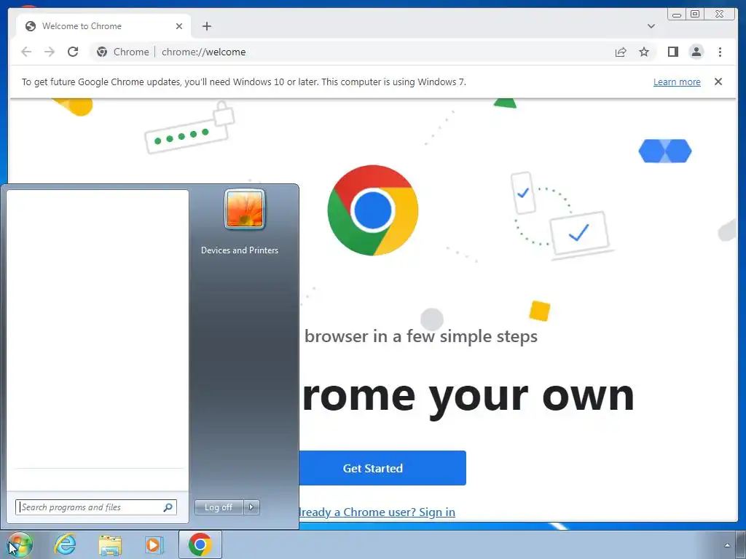Select the Welcome to Chrome tab
This screenshot has width=746, height=559.
tap(103, 26)
